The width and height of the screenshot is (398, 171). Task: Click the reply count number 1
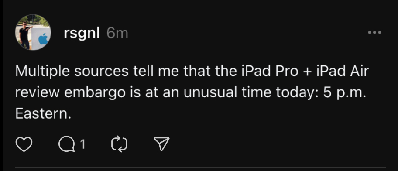click(82, 144)
